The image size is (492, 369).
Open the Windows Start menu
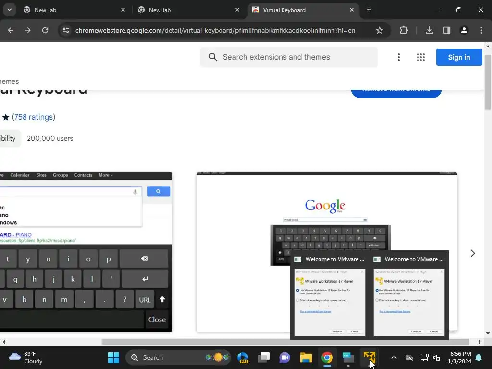click(x=113, y=357)
